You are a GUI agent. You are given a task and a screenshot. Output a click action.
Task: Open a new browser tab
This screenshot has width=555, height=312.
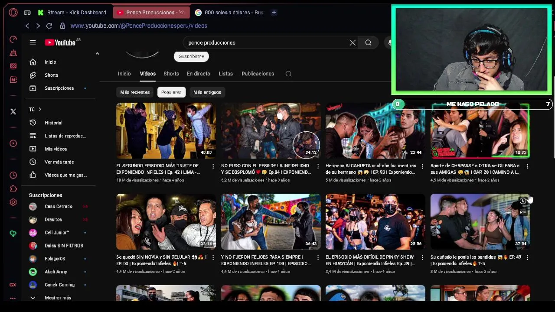pyautogui.click(x=274, y=13)
